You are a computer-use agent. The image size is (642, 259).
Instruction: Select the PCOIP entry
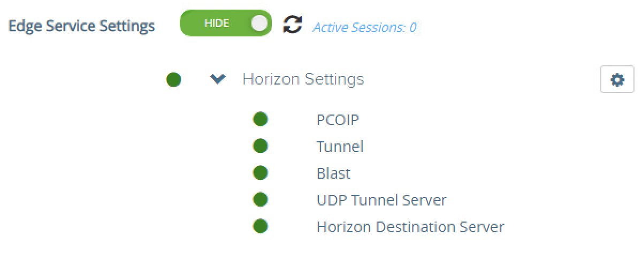337,120
